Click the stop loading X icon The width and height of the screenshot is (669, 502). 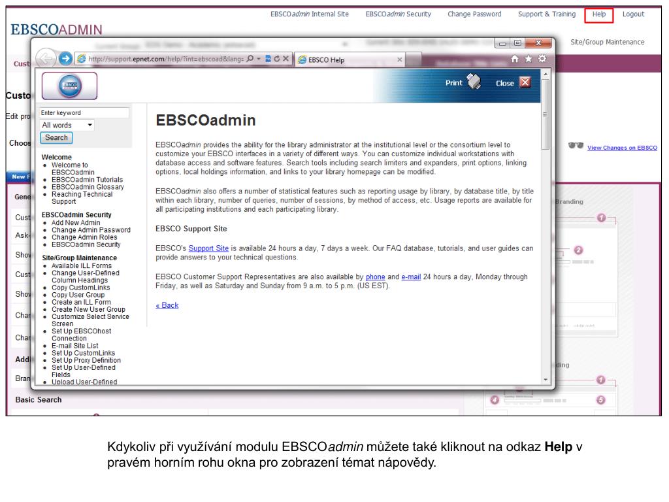tap(286, 59)
